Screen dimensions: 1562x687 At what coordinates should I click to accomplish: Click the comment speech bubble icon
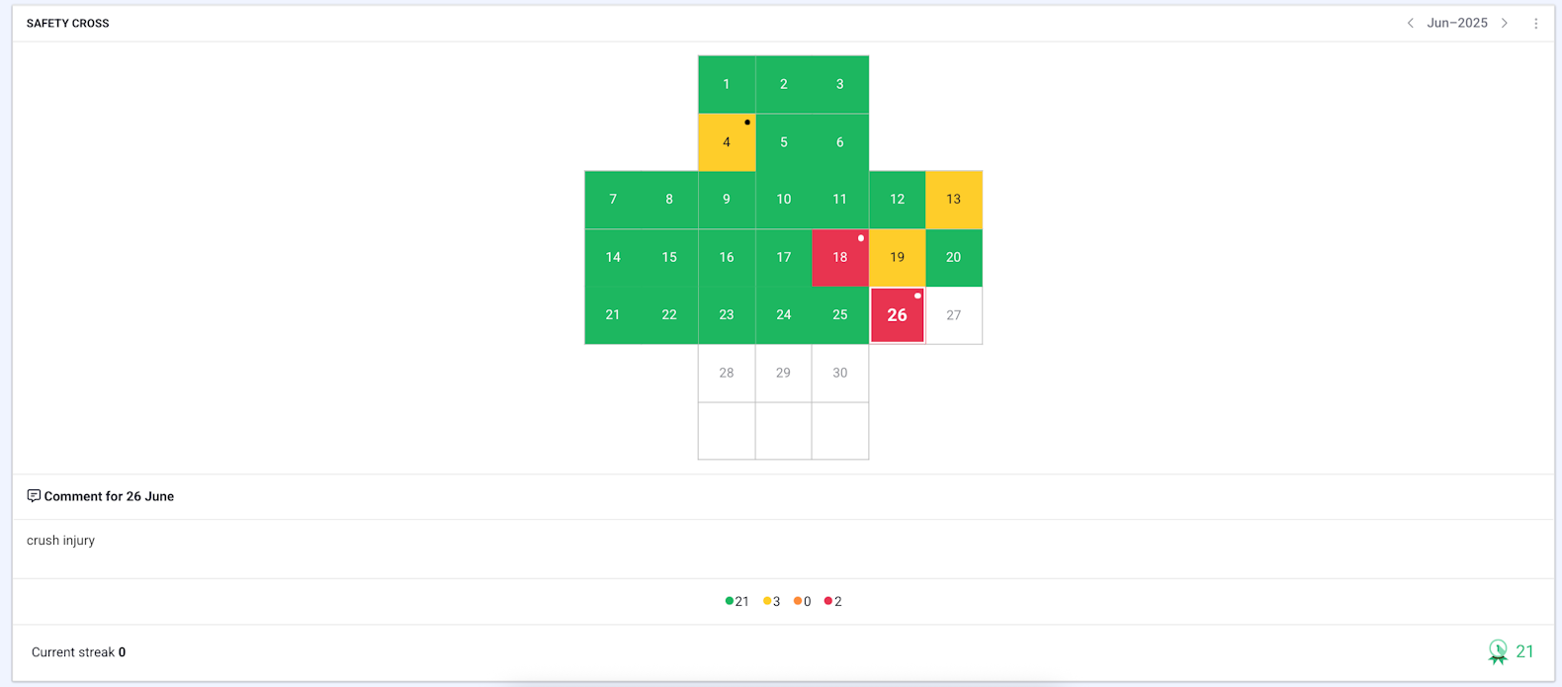[x=34, y=496]
